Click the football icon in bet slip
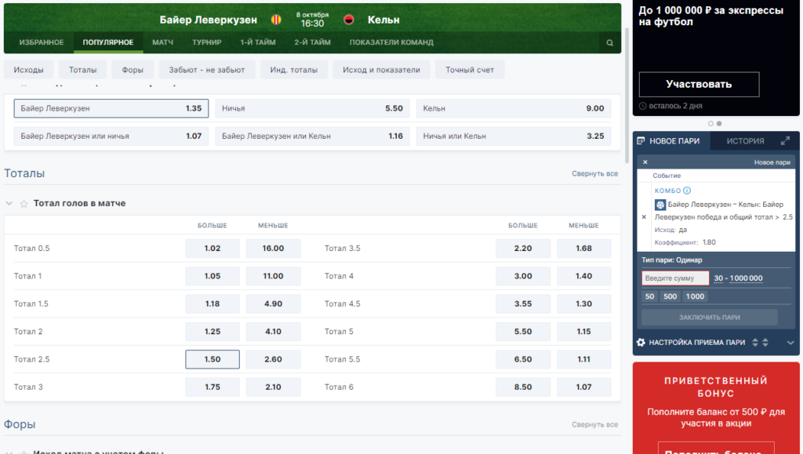Screen dimensions: 803x454 pos(660,205)
